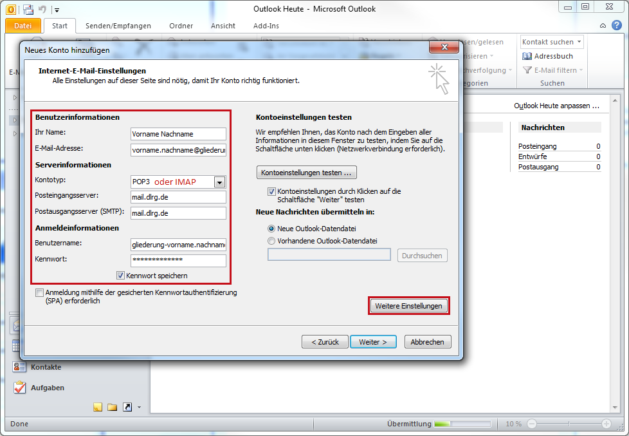
Task: Click the Send/Receive all folders quick access icon
Action: [x=28, y=9]
